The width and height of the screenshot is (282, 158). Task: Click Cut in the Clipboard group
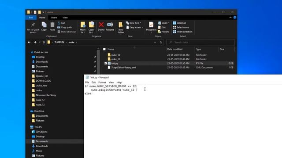tap(61, 23)
